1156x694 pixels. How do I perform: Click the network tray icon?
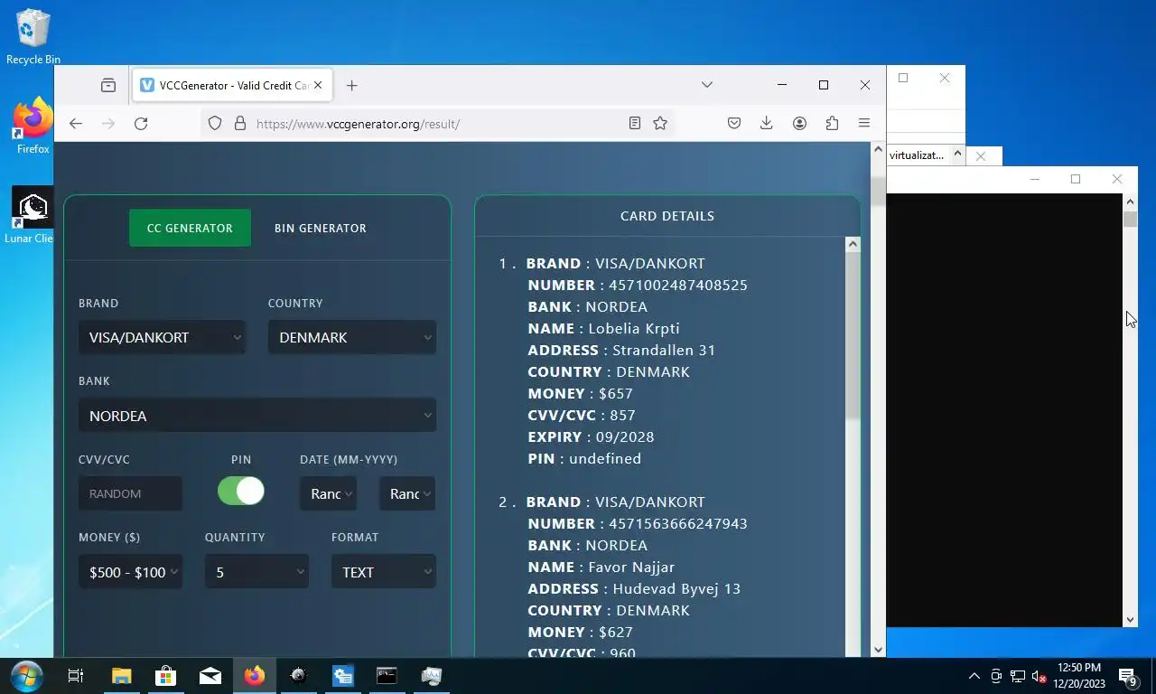pos(1017,676)
